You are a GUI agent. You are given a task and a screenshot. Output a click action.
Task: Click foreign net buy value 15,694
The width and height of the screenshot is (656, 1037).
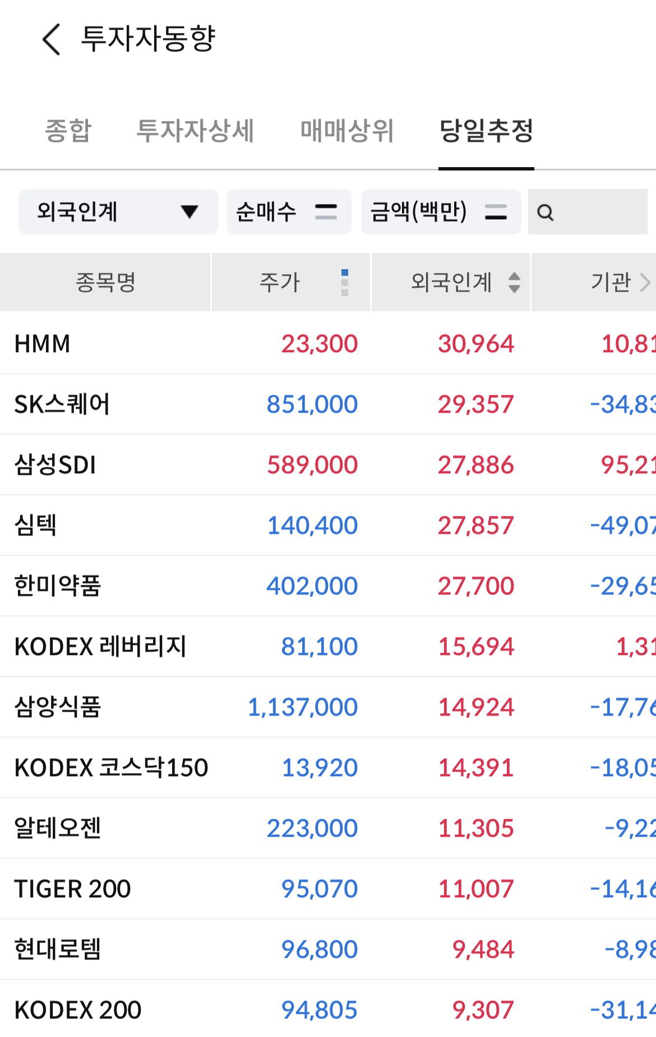point(476,647)
